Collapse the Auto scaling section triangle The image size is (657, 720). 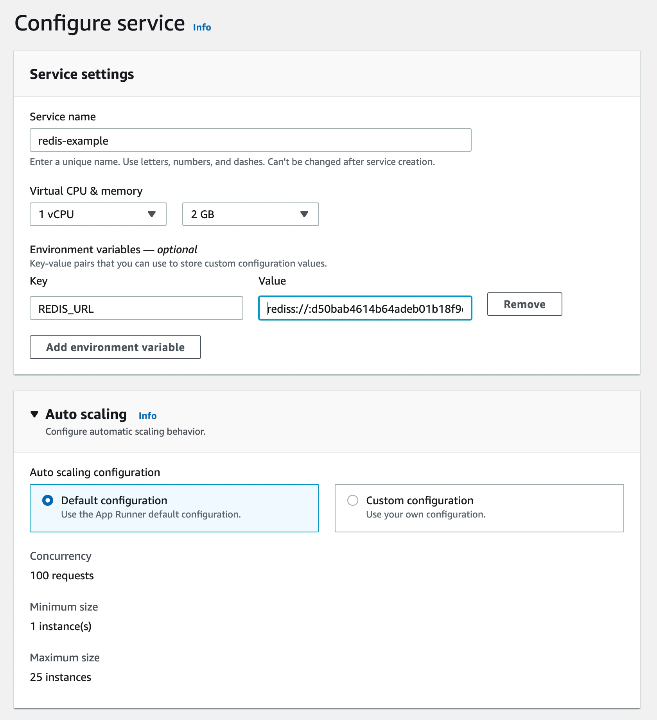(x=34, y=414)
